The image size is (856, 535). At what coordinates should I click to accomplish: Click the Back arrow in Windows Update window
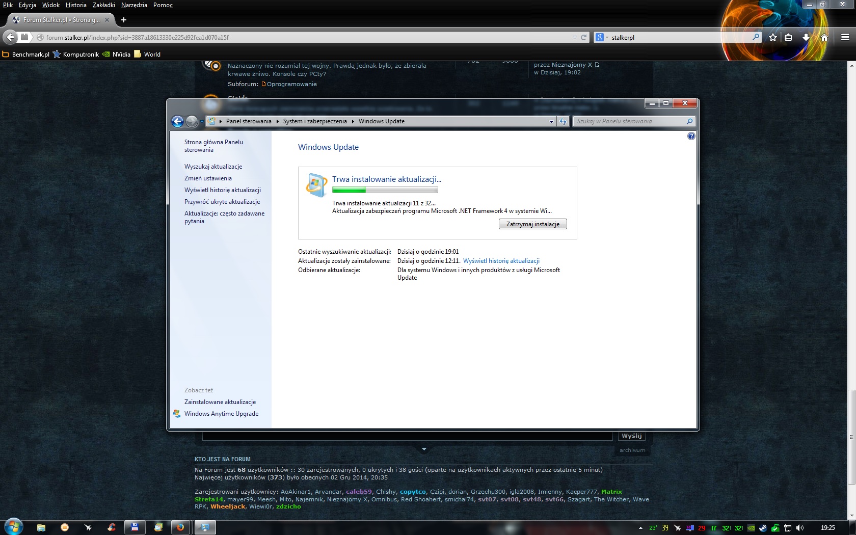pos(177,121)
